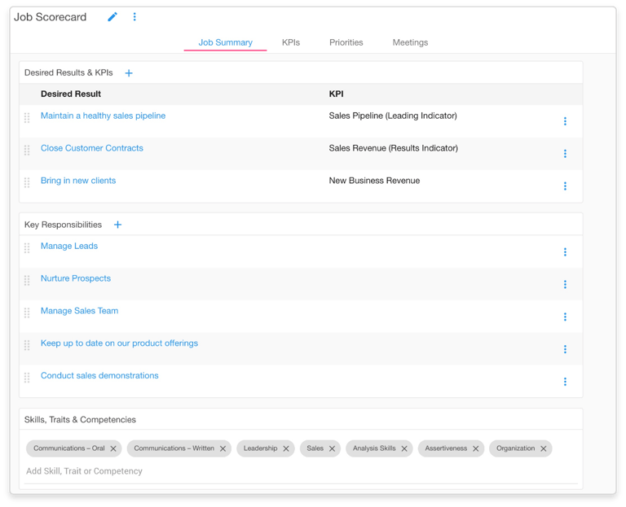Viewport: 626px width, 507px height.
Task: Open the Manage Sales Team responsibility
Action: click(79, 311)
